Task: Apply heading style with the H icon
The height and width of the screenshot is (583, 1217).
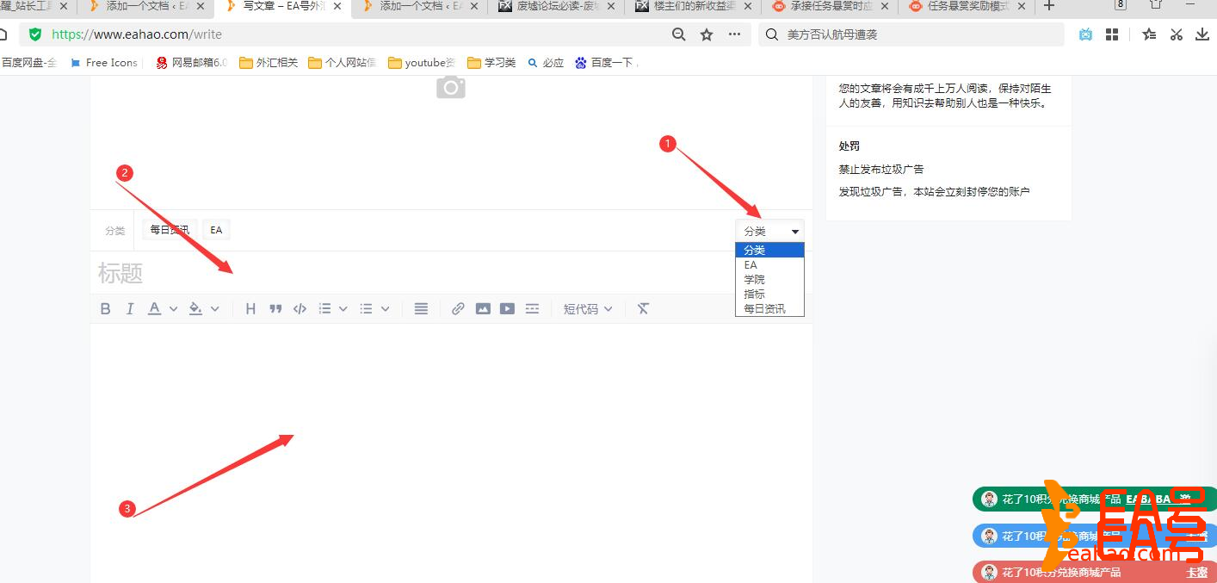Action: 250,308
